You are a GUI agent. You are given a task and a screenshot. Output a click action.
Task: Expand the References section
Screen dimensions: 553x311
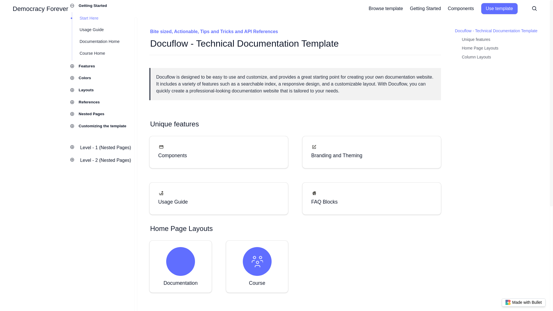pos(72,102)
